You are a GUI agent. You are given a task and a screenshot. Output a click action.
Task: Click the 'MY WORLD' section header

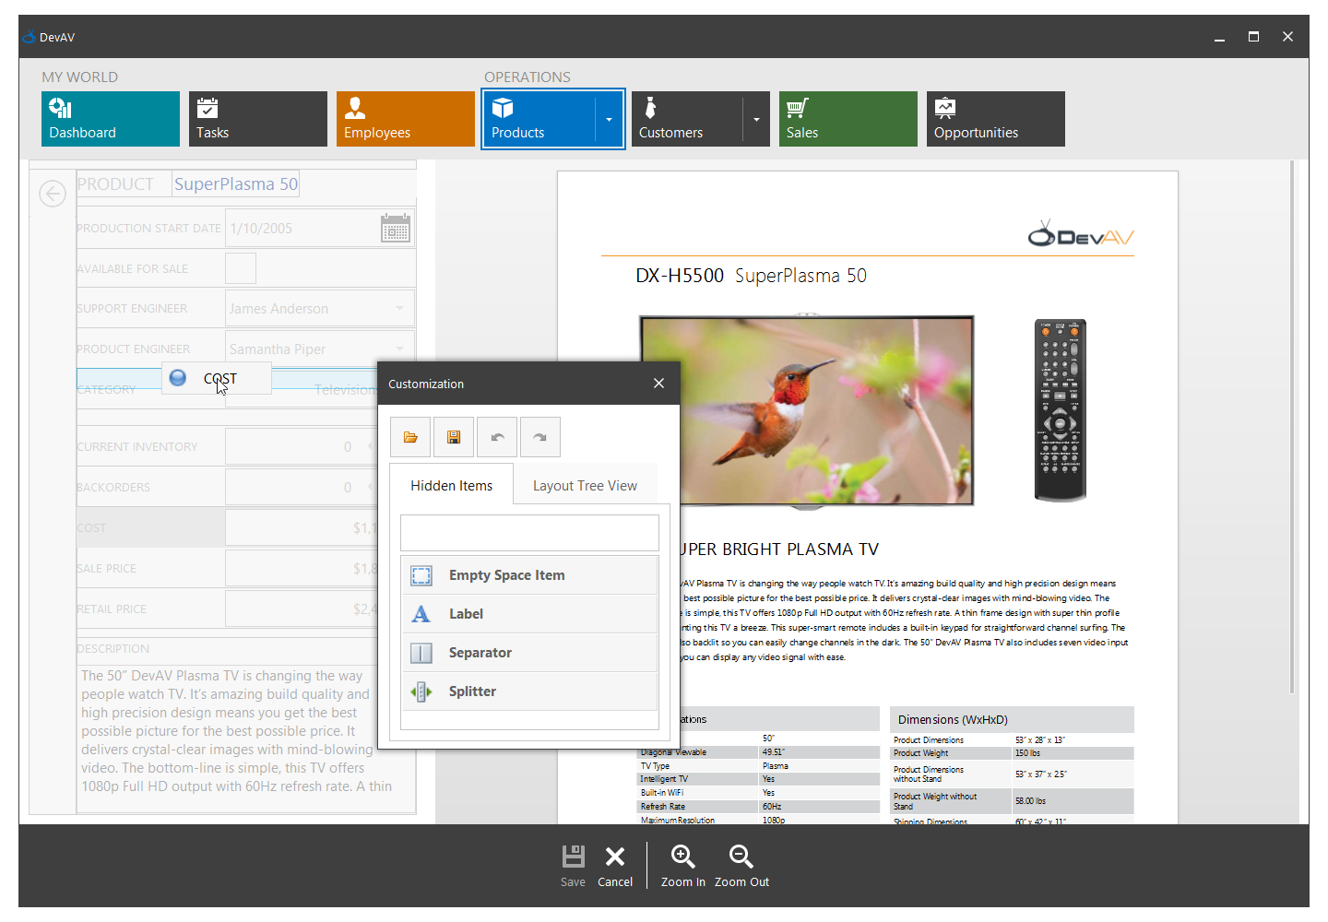pos(79,77)
